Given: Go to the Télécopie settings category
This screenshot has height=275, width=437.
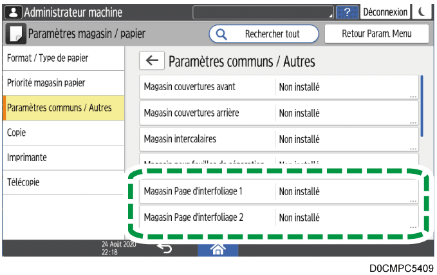Looking at the screenshot, I should tap(63, 182).
